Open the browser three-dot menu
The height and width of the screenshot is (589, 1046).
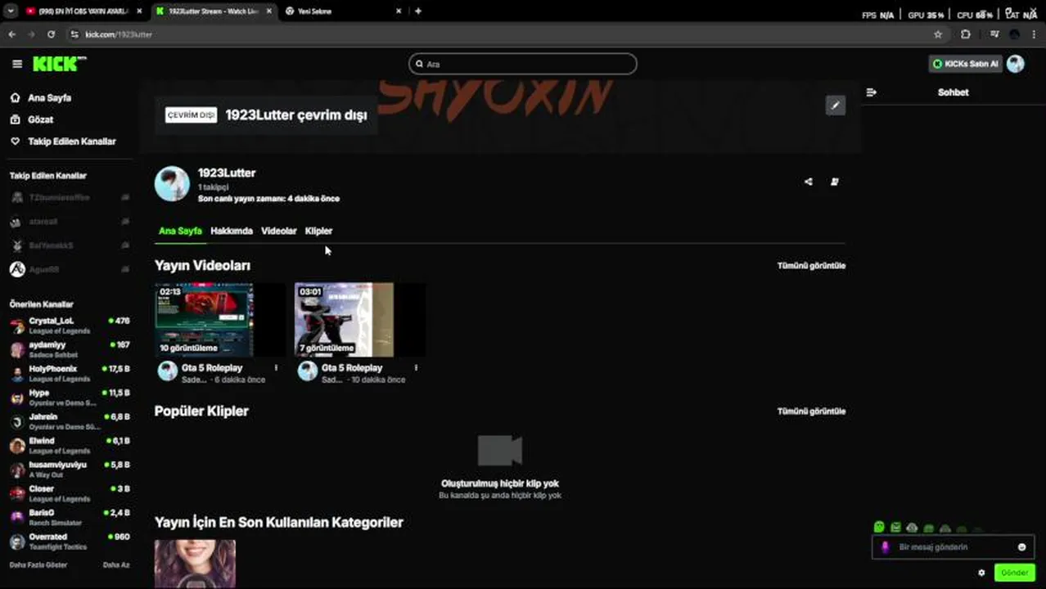1035,34
